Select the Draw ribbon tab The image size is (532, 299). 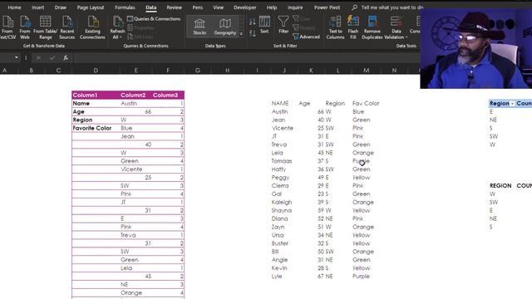click(61, 7)
